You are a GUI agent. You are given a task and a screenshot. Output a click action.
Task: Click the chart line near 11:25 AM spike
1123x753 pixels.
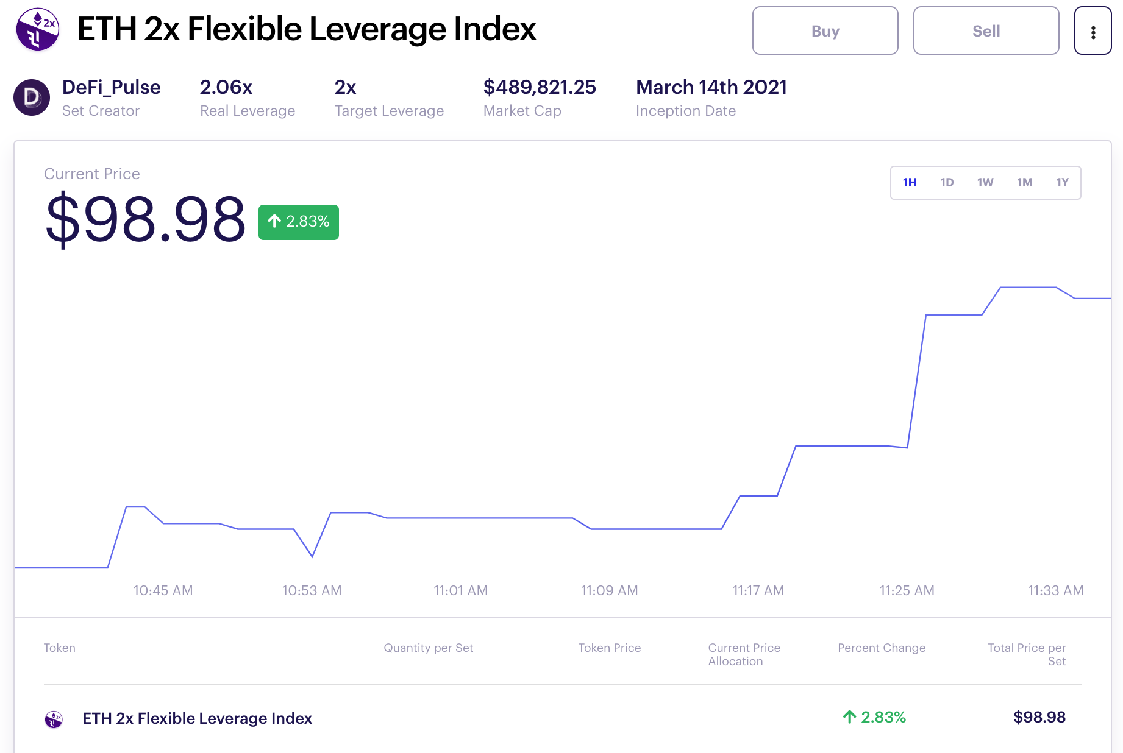(916, 381)
